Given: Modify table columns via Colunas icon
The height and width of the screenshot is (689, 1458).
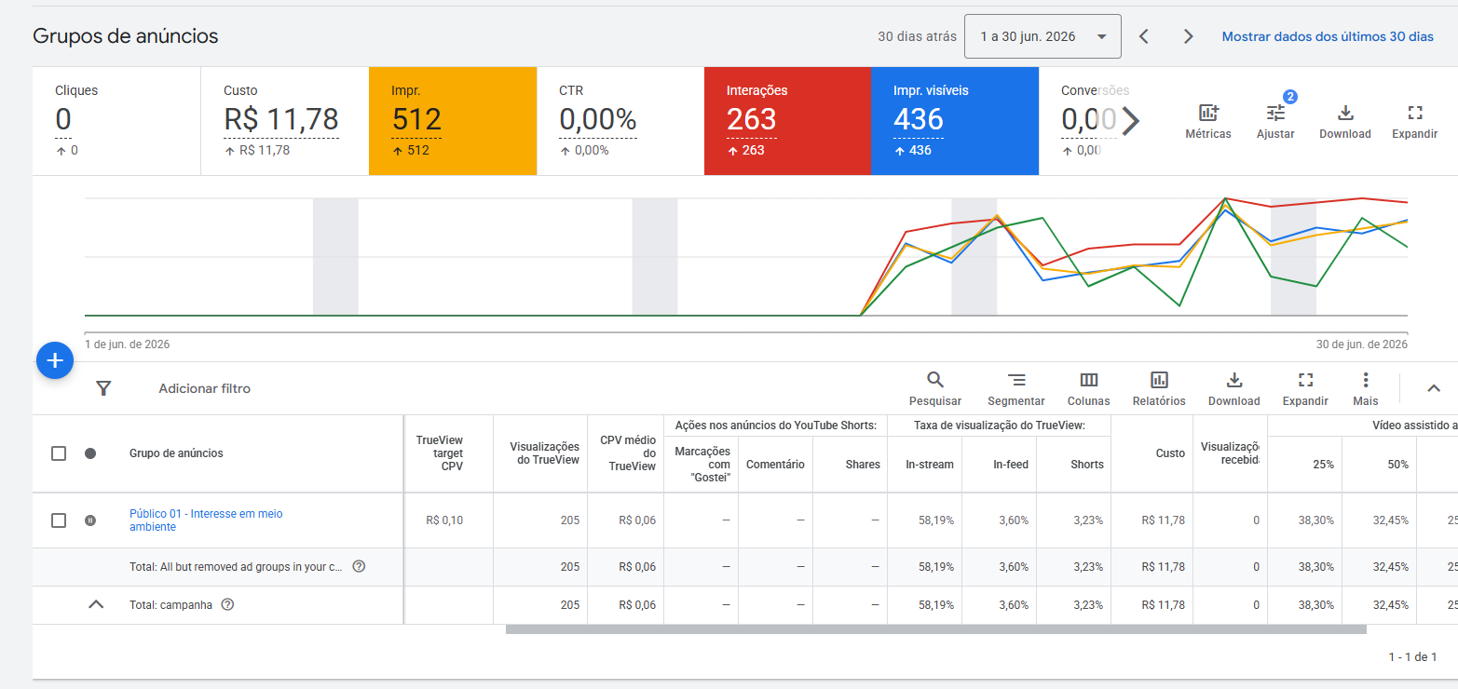Looking at the screenshot, I should click(x=1089, y=379).
